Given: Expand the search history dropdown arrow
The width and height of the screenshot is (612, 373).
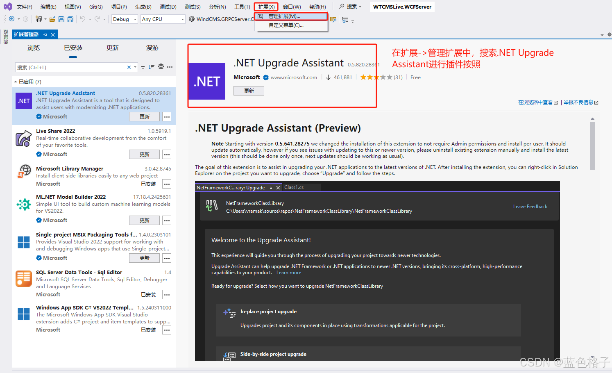Looking at the screenshot, I should point(135,67).
